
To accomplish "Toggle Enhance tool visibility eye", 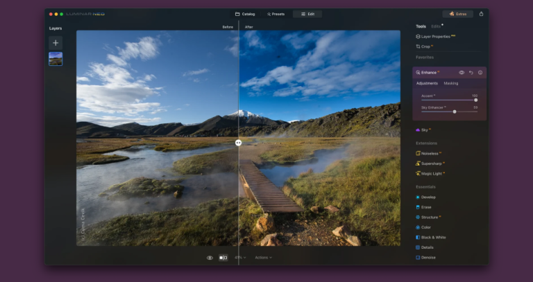I will [x=462, y=73].
